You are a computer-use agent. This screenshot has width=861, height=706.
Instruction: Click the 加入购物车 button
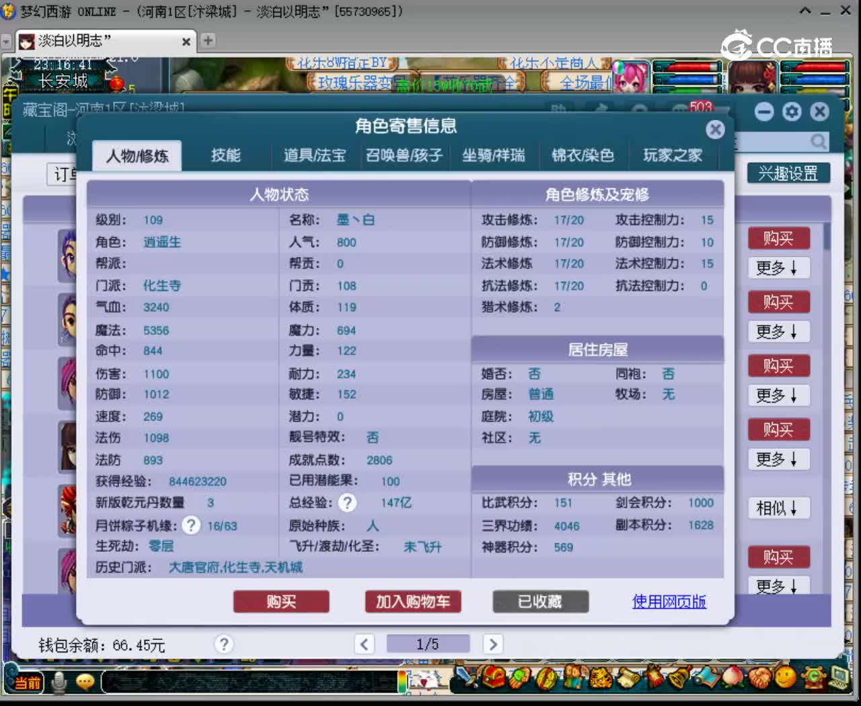coord(413,602)
